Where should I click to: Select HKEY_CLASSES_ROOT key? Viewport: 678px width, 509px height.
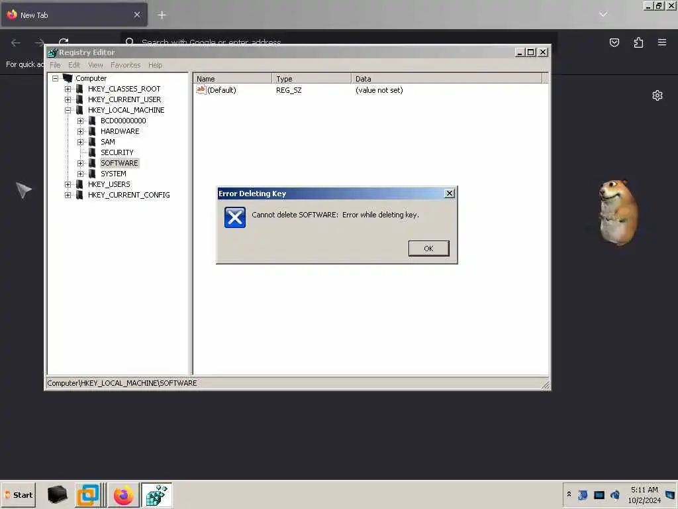click(124, 89)
